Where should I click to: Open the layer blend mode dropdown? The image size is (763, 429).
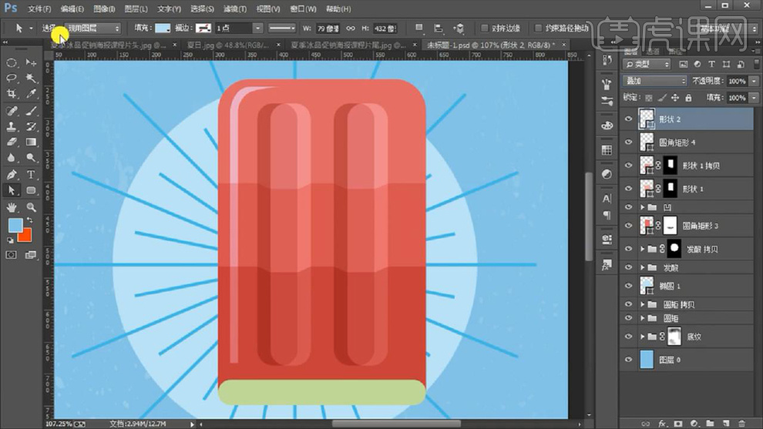click(655, 81)
